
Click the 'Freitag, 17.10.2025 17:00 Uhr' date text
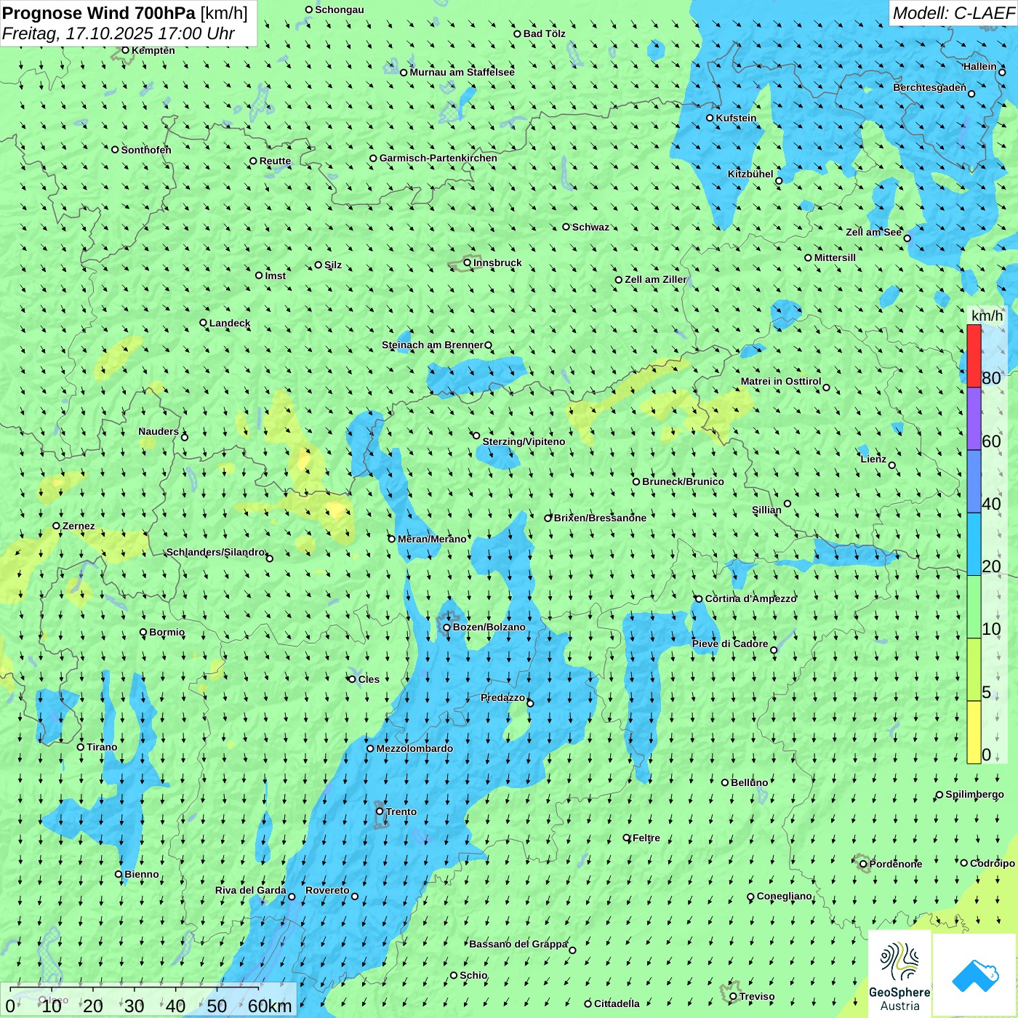(x=119, y=33)
